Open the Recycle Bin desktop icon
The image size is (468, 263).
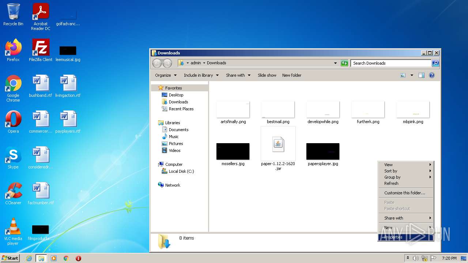(13, 15)
